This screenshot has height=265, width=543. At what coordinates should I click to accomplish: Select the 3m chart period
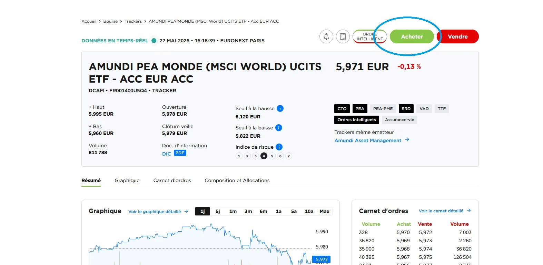point(248,211)
